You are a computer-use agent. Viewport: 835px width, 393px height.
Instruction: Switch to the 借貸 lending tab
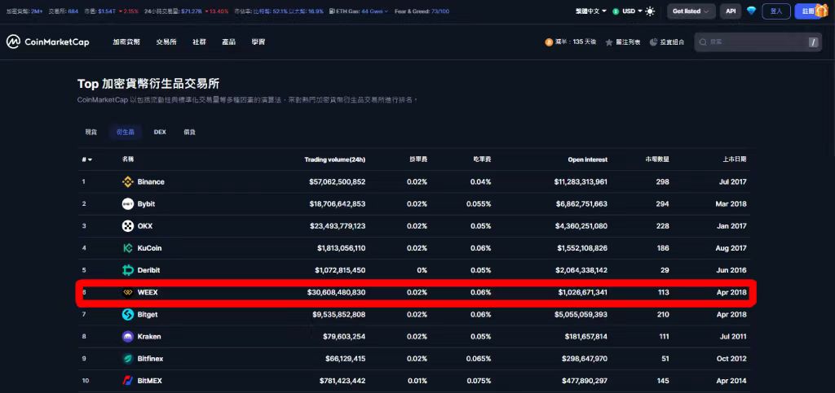(x=189, y=132)
